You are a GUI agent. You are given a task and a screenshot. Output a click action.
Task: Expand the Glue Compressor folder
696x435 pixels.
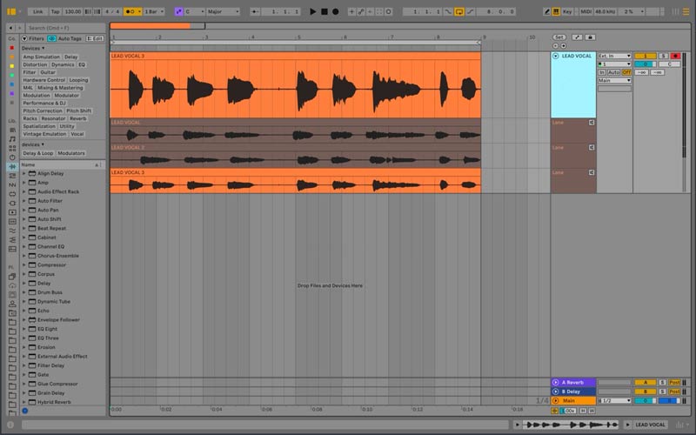point(24,384)
